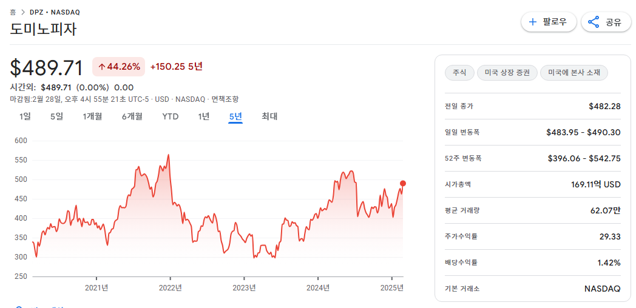Click the plus icon in Follow button
The image size is (636, 308).
tap(533, 21)
